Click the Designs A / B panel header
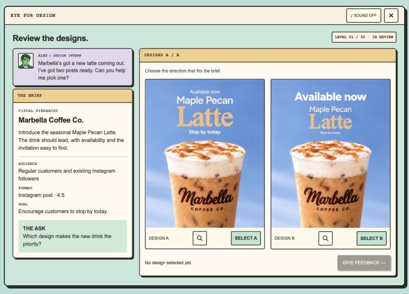The height and width of the screenshot is (294, 409). (x=268, y=55)
